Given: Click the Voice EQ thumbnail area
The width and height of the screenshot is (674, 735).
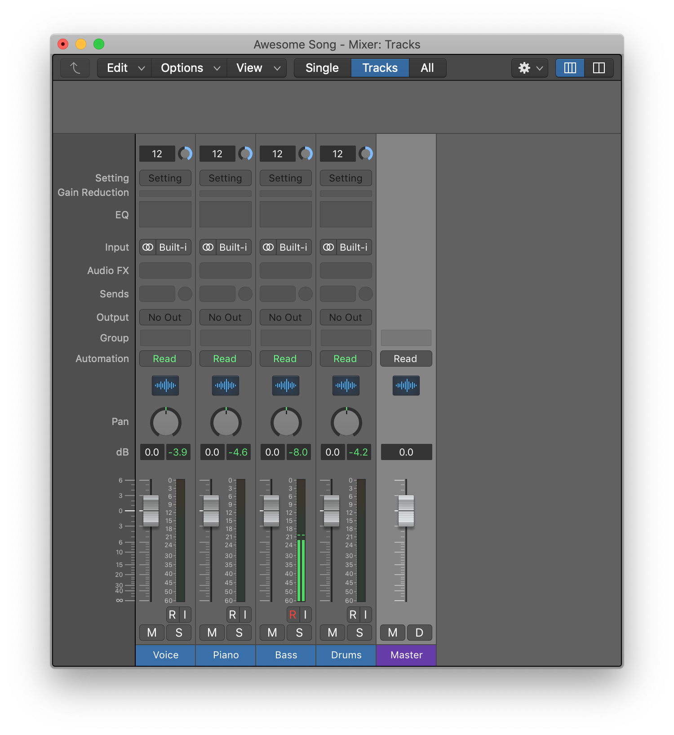Looking at the screenshot, I should pyautogui.click(x=165, y=214).
